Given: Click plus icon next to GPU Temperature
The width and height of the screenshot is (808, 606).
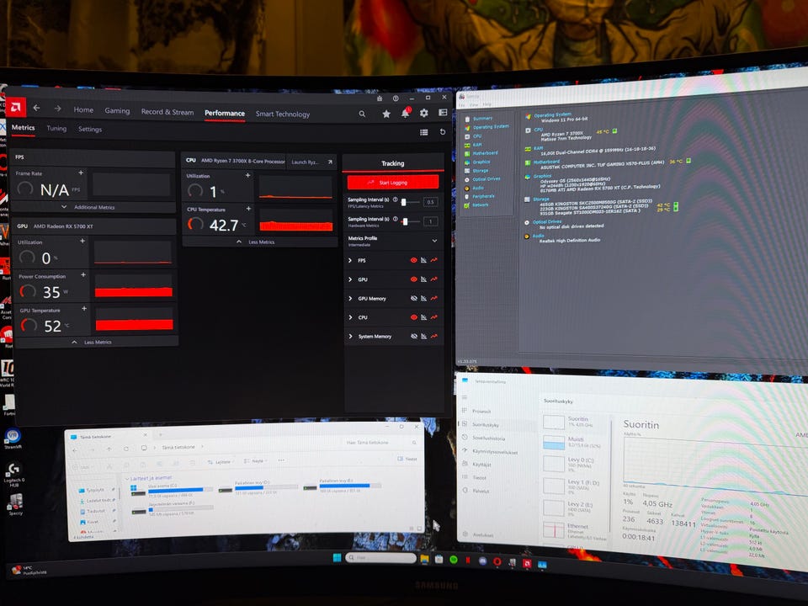Looking at the screenshot, I should [84, 309].
